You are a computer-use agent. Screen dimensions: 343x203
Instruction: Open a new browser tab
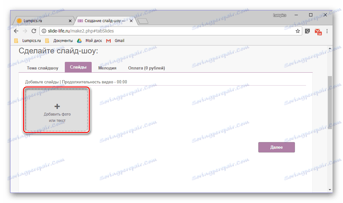(x=143, y=21)
